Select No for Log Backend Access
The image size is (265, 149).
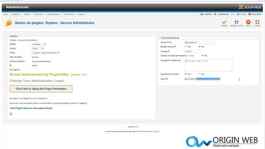tap(200, 74)
